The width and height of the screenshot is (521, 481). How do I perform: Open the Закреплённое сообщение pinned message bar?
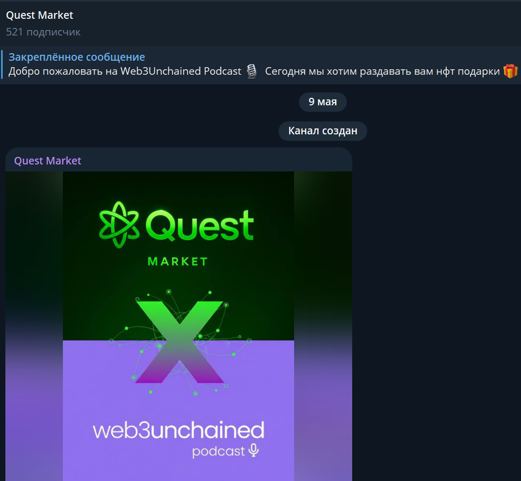260,64
